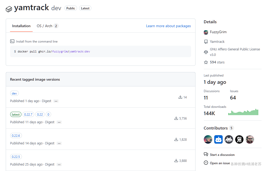Screen dimensions: 267x171
Task: Expand digest ellipsis for 0.22.7 latest version
Action: point(59,122)
